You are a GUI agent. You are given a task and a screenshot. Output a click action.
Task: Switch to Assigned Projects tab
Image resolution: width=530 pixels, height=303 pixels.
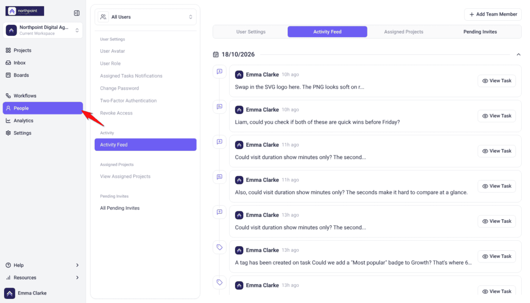click(x=404, y=32)
